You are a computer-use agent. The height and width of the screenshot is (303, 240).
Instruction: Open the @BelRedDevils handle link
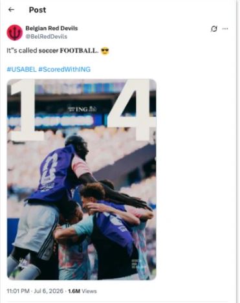pos(47,36)
